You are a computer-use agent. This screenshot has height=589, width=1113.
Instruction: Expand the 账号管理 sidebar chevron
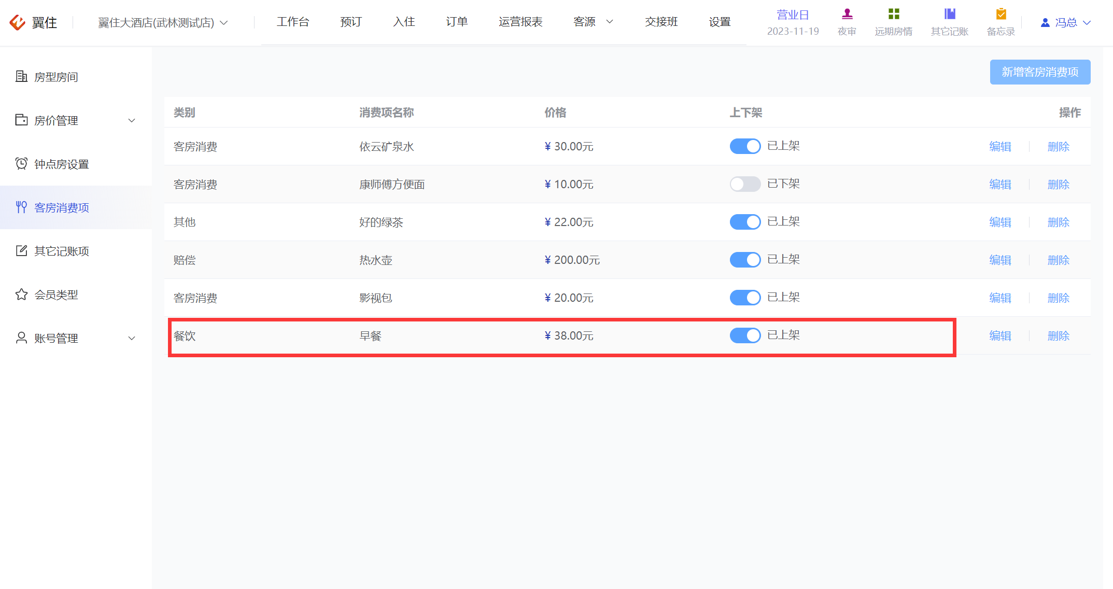tap(132, 338)
